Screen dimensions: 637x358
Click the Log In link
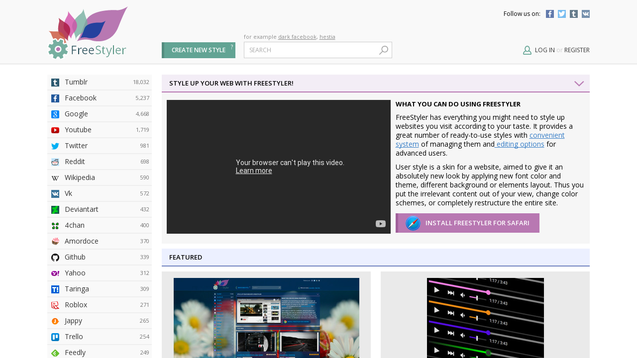coord(545,50)
